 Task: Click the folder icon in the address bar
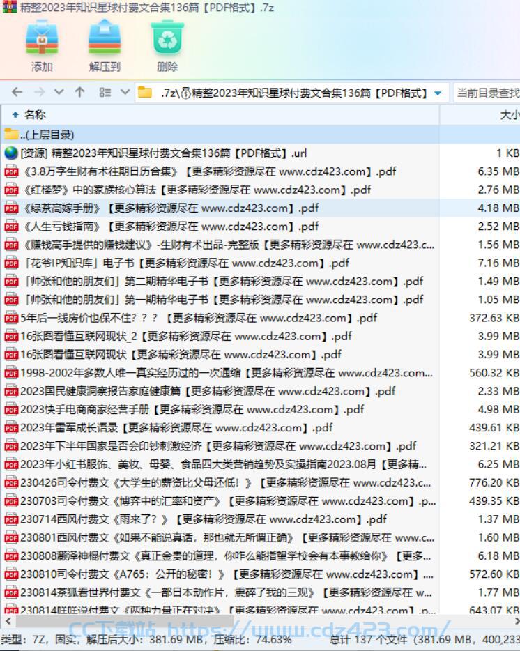[144, 92]
